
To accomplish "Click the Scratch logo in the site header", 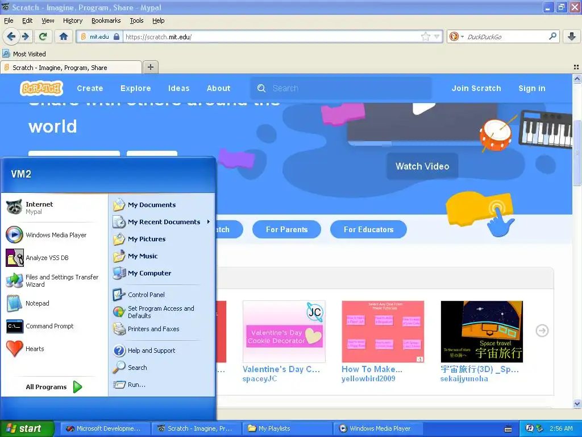I will (x=41, y=88).
